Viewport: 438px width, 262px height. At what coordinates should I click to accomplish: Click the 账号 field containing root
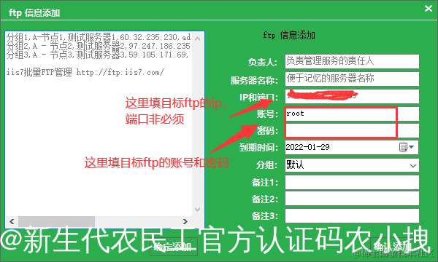point(352,114)
